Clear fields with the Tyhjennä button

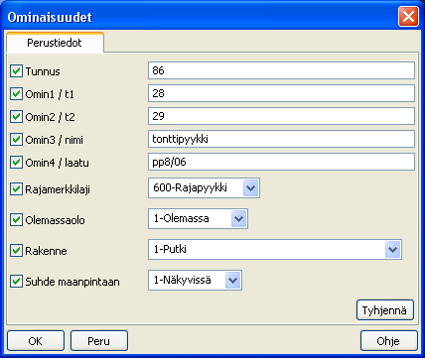point(385,310)
